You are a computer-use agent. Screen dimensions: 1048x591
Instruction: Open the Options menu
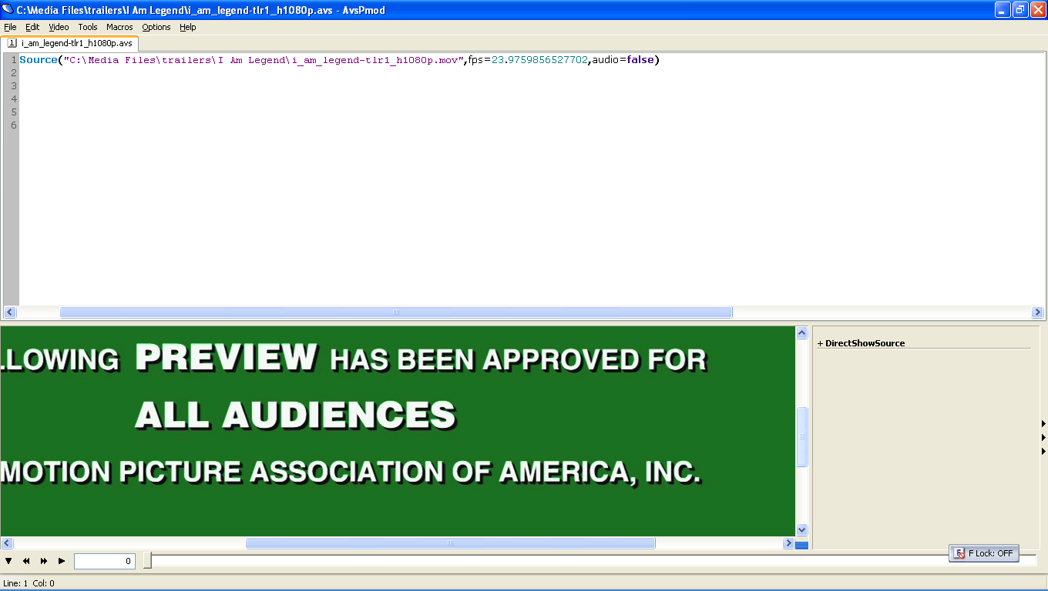click(x=156, y=27)
